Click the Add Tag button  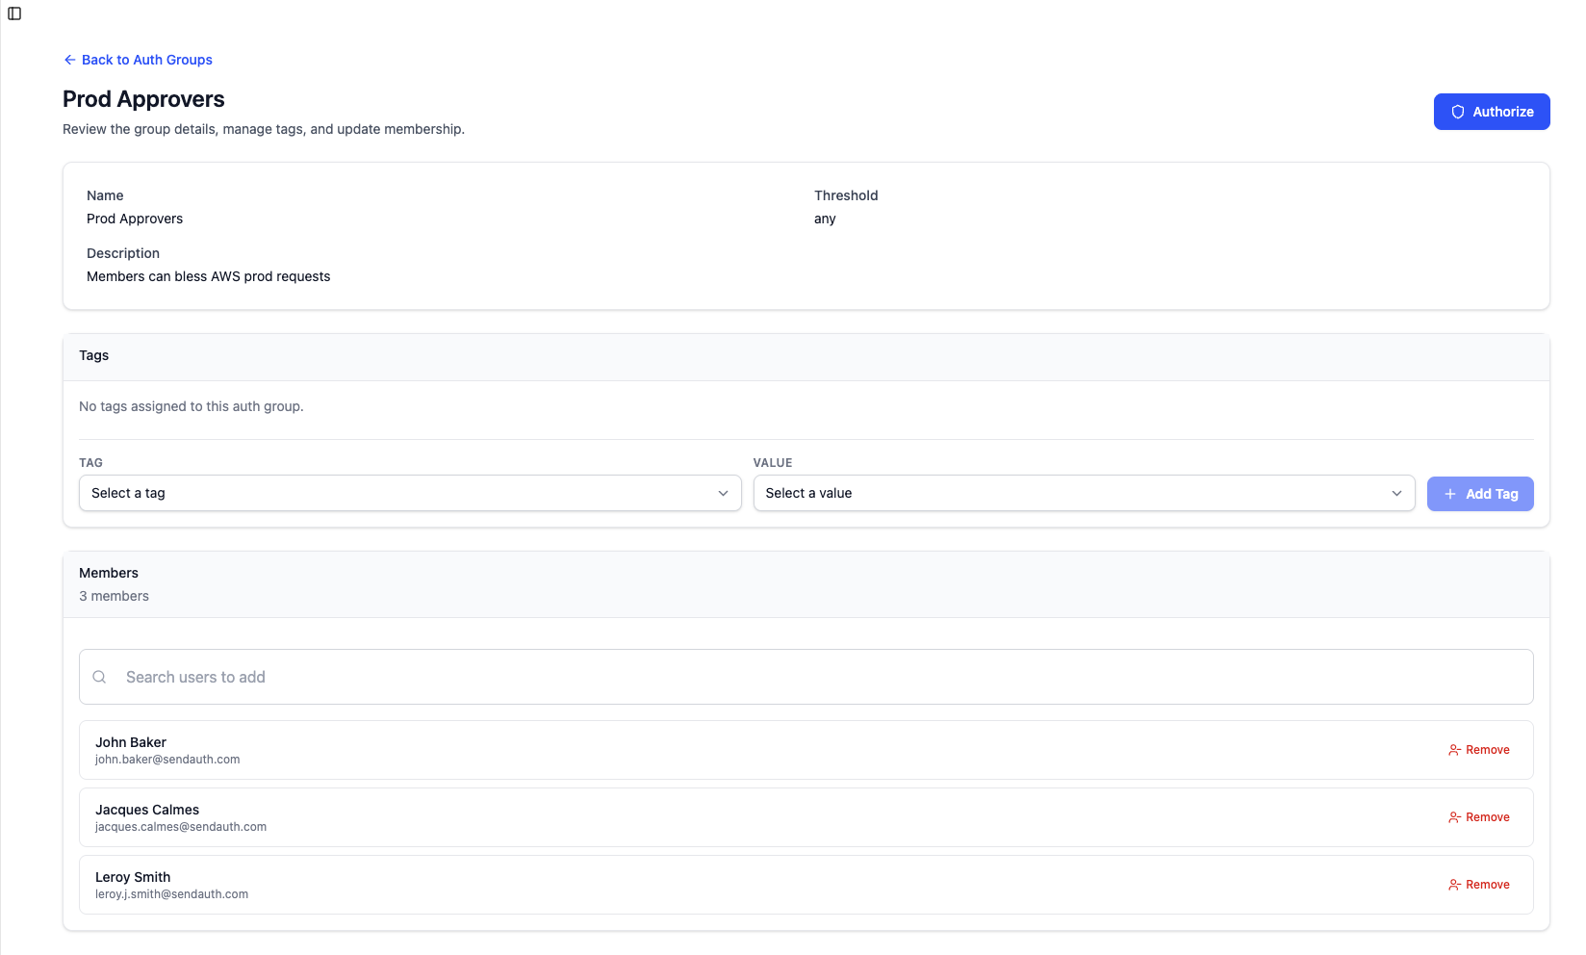coord(1479,494)
